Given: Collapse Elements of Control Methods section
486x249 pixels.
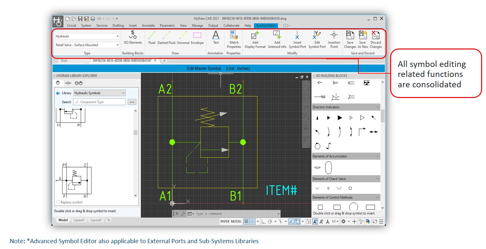Looking at the screenshot, I should (x=378, y=197).
